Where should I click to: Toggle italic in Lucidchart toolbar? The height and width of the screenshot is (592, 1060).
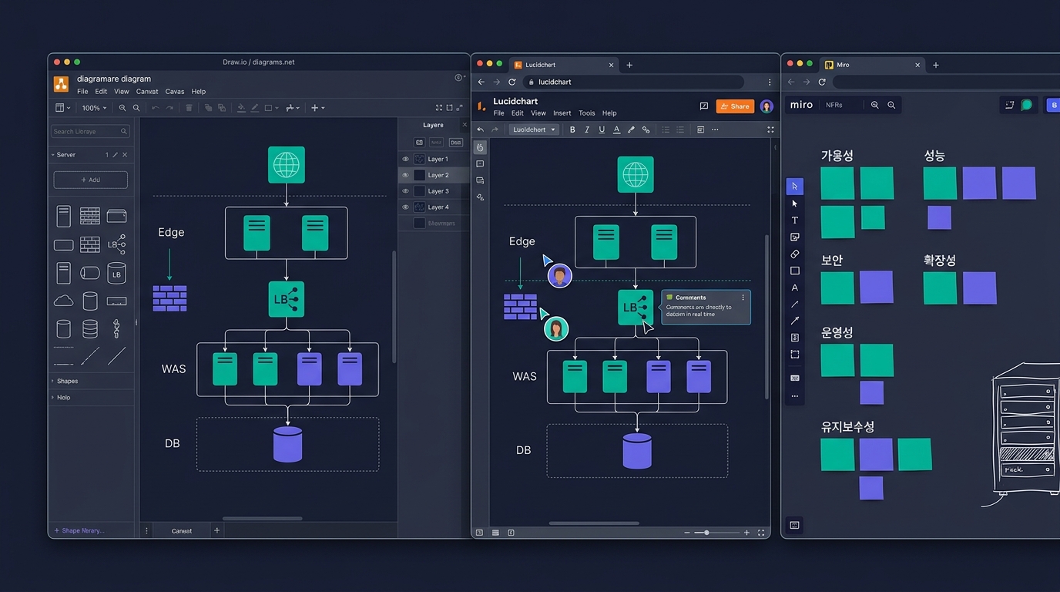point(587,129)
